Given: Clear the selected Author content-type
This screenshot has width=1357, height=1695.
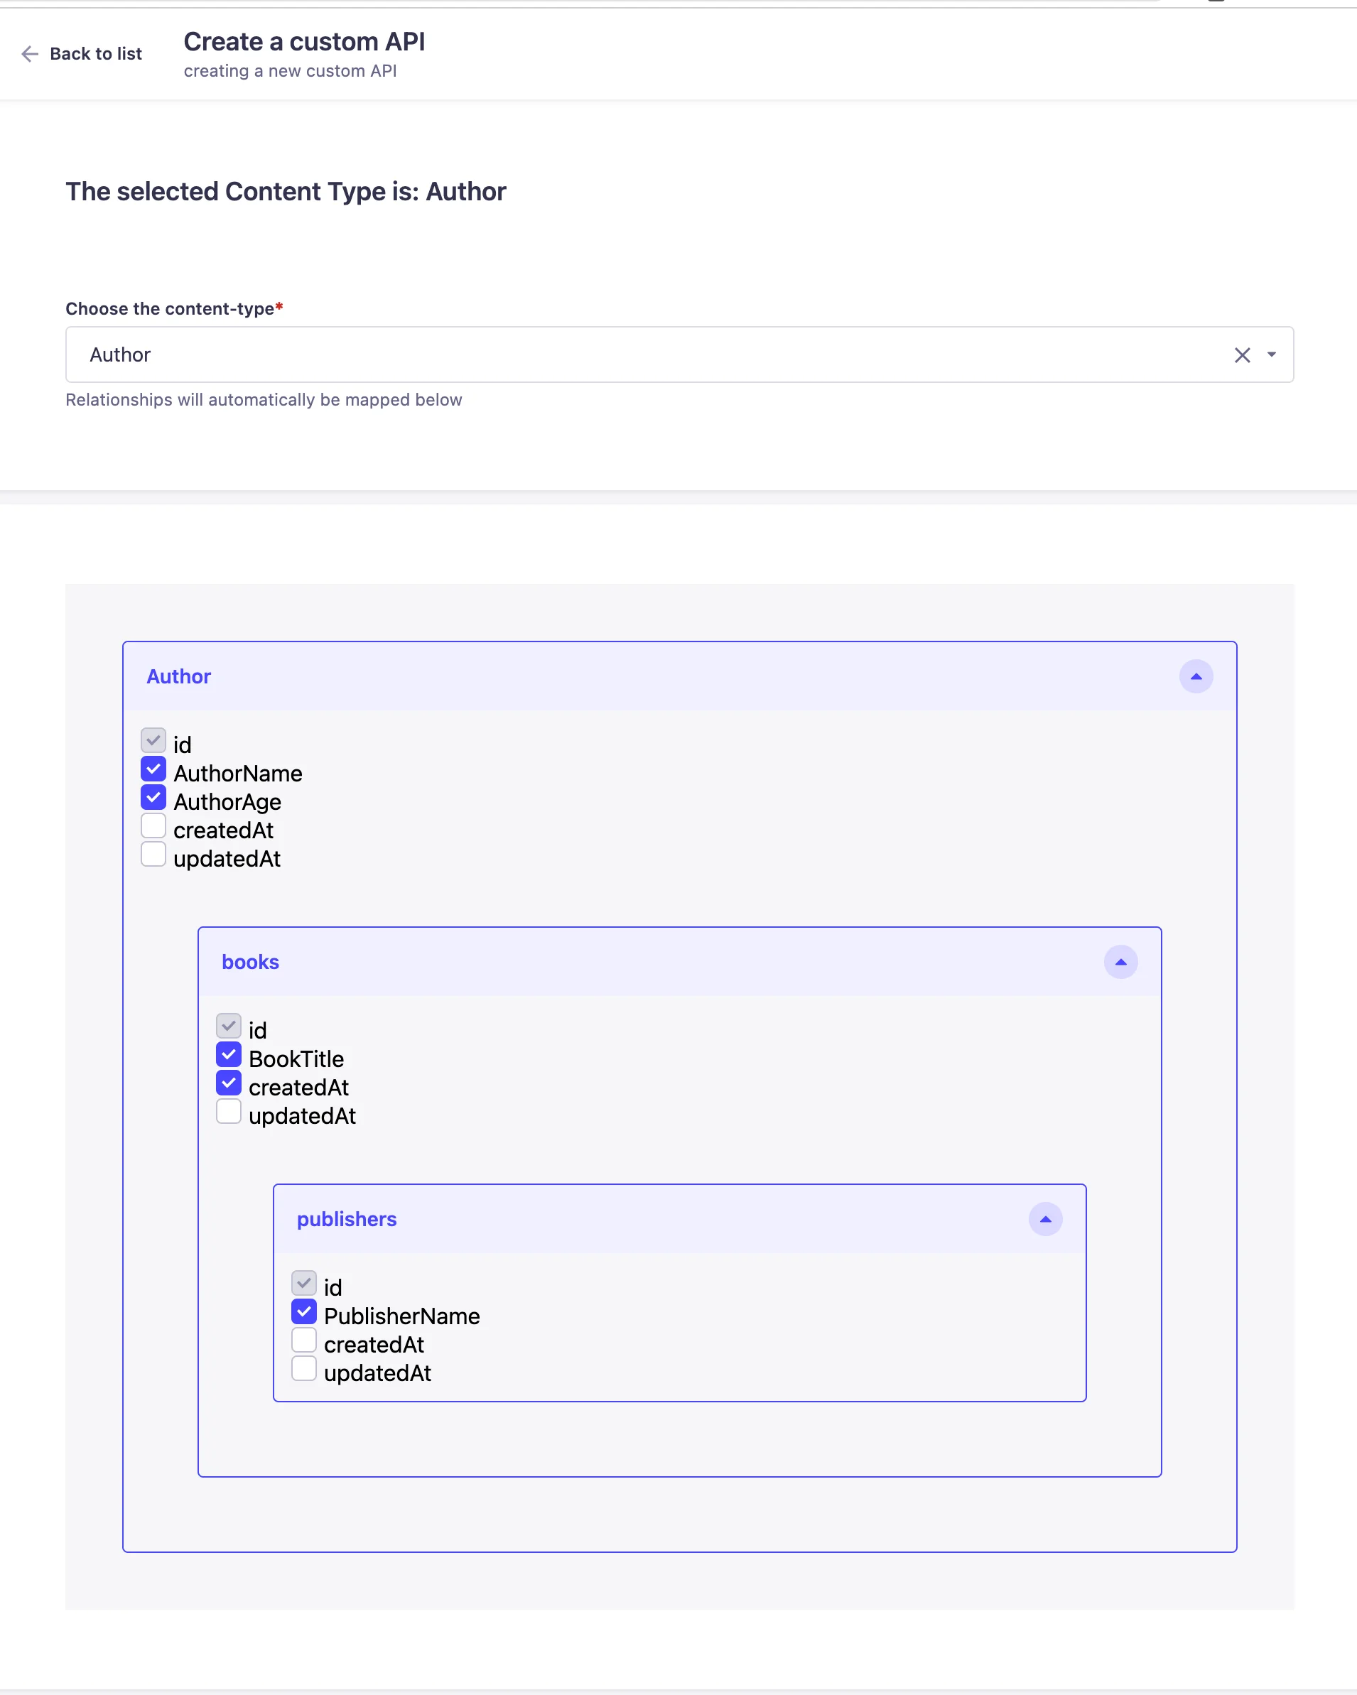Looking at the screenshot, I should [1241, 355].
